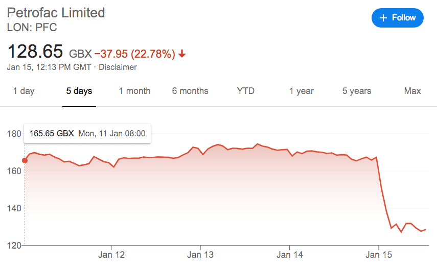
Task: Click the red down arrow price indicator
Action: click(x=182, y=53)
